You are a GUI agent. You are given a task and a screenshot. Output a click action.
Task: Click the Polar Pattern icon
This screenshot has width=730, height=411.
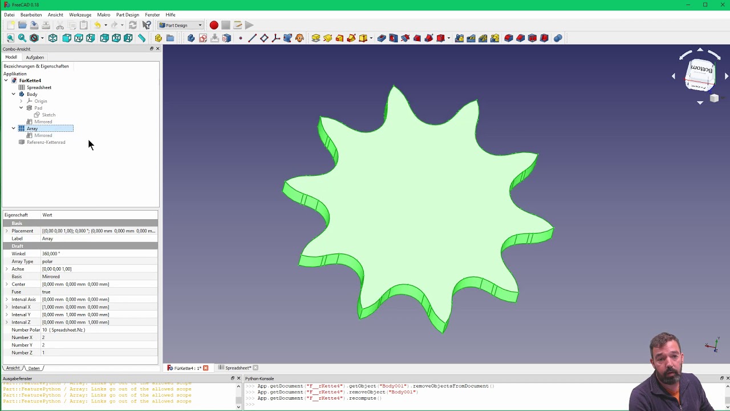[483, 38]
